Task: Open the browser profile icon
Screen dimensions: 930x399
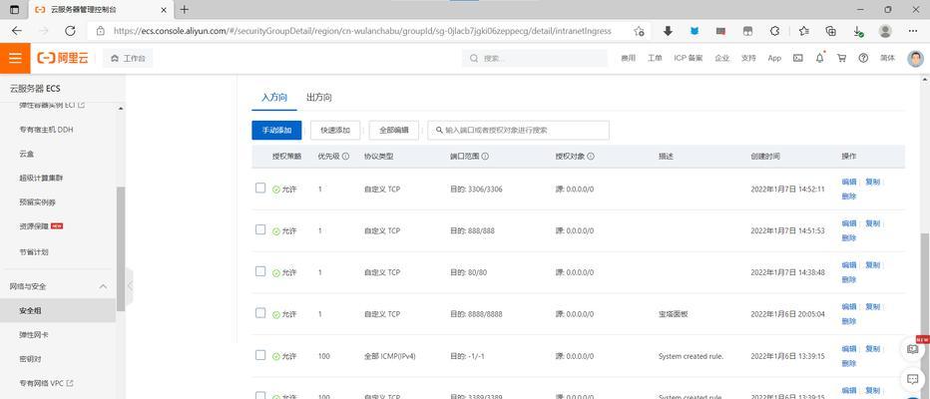Action: [x=885, y=31]
